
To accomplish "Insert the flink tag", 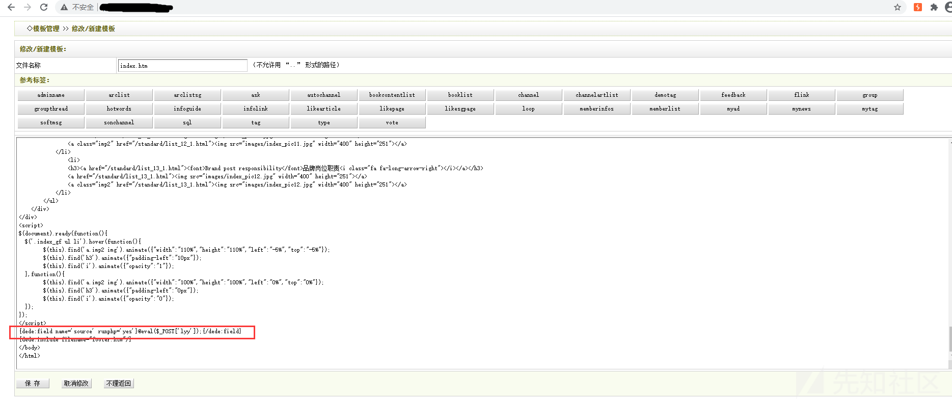I will coord(802,95).
